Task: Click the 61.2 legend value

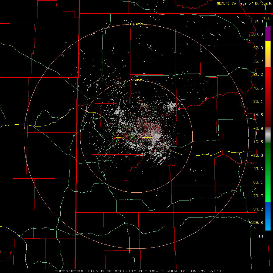Action: pos(258,75)
